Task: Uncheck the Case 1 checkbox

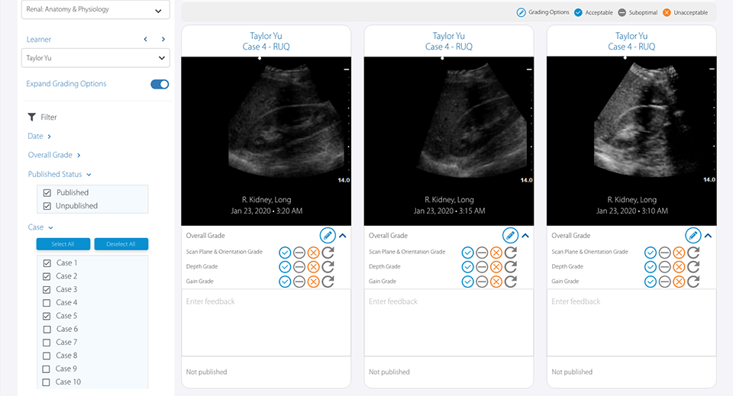Action: (47, 263)
